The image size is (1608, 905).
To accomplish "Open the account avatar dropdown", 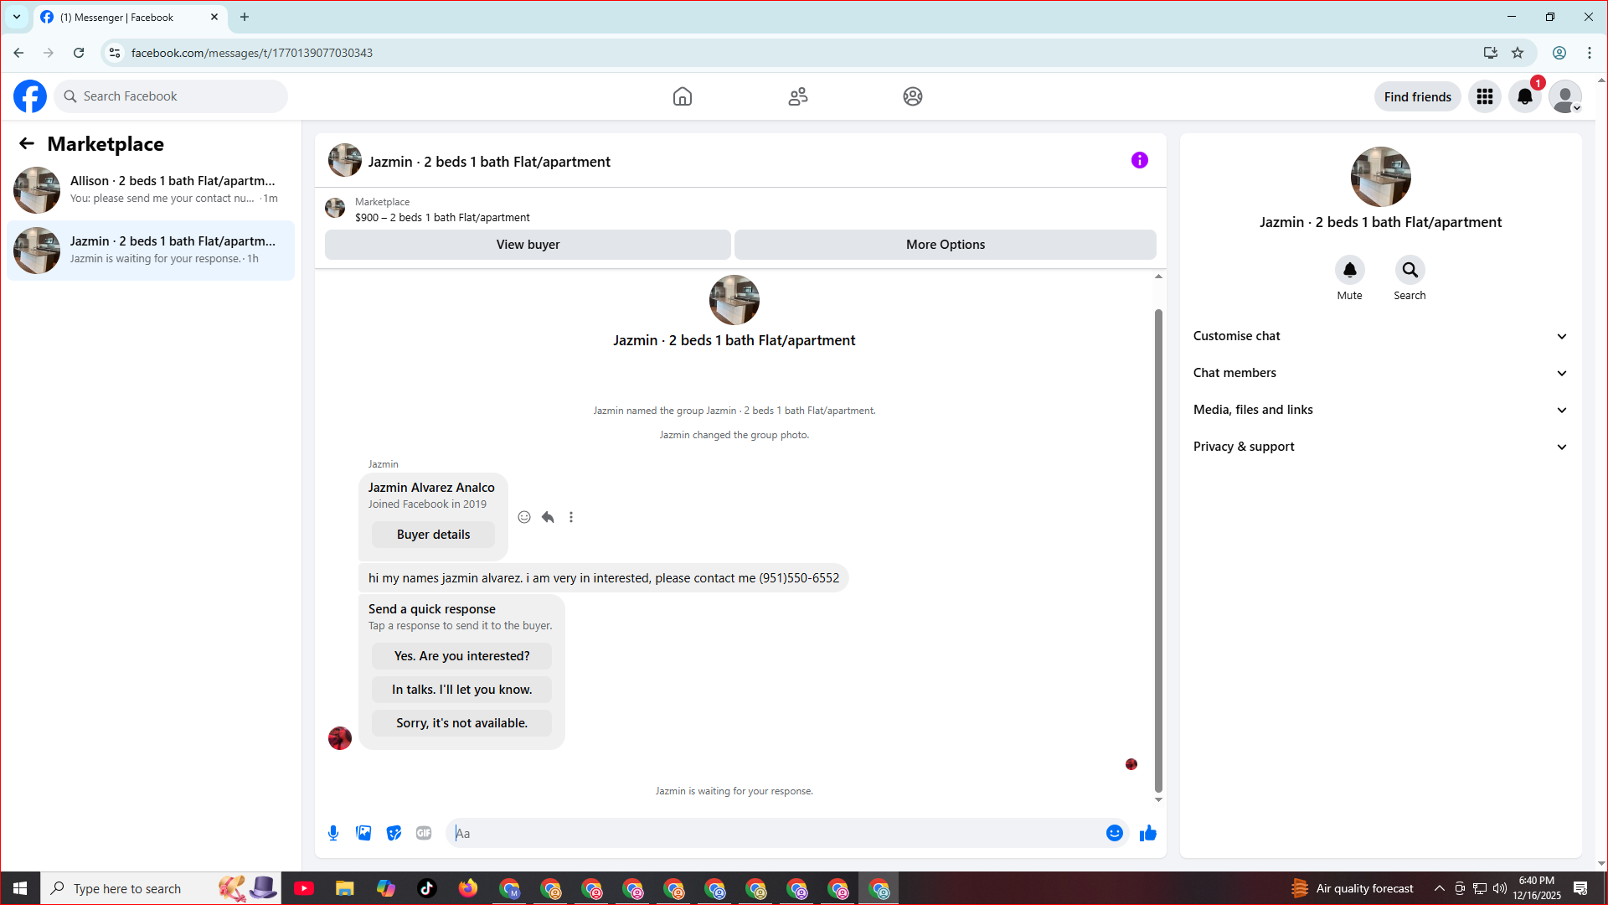I will 1565,96.
